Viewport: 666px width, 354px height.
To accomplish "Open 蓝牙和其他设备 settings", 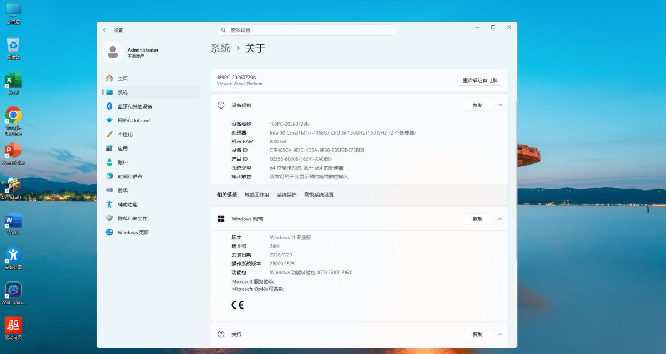I will coord(152,106).
